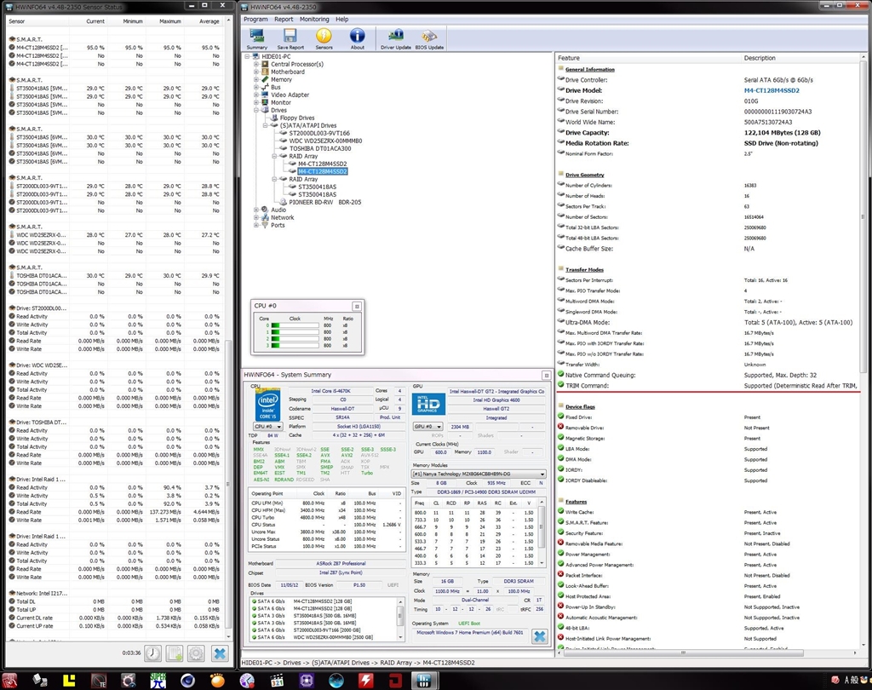The height and width of the screenshot is (690, 872).
Task: Click the BIOS Update icon
Action: point(430,37)
